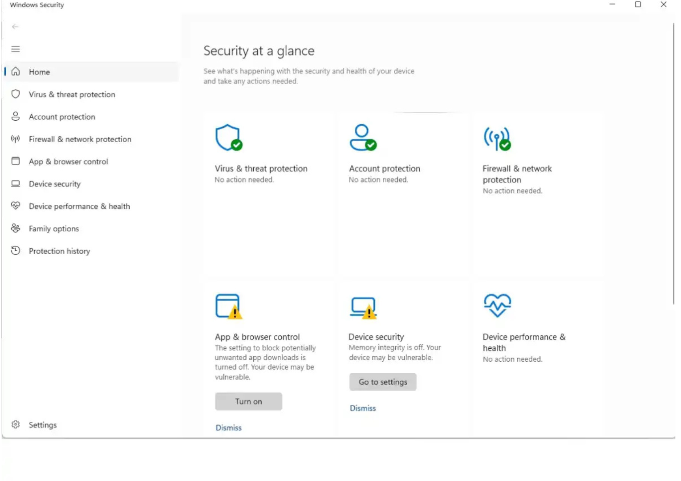681x481 pixels.
Task: Click the Device security monitor icon
Action: click(x=15, y=183)
